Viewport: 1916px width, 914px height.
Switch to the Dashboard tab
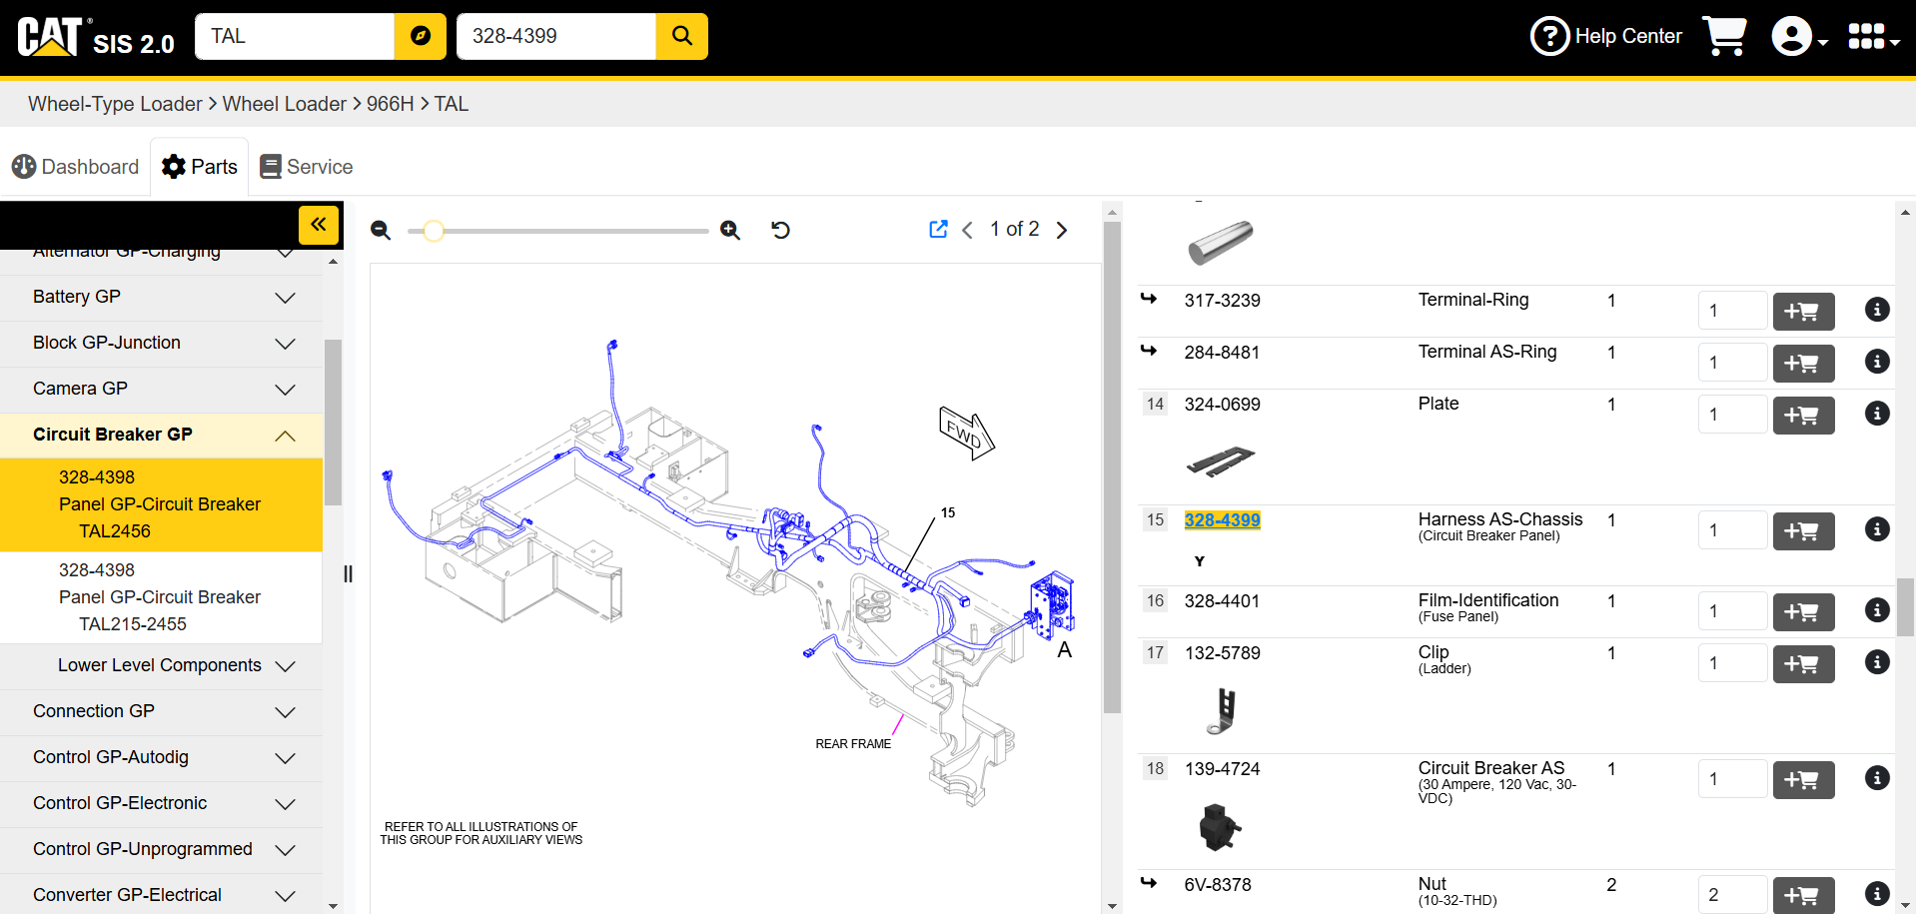[76, 167]
